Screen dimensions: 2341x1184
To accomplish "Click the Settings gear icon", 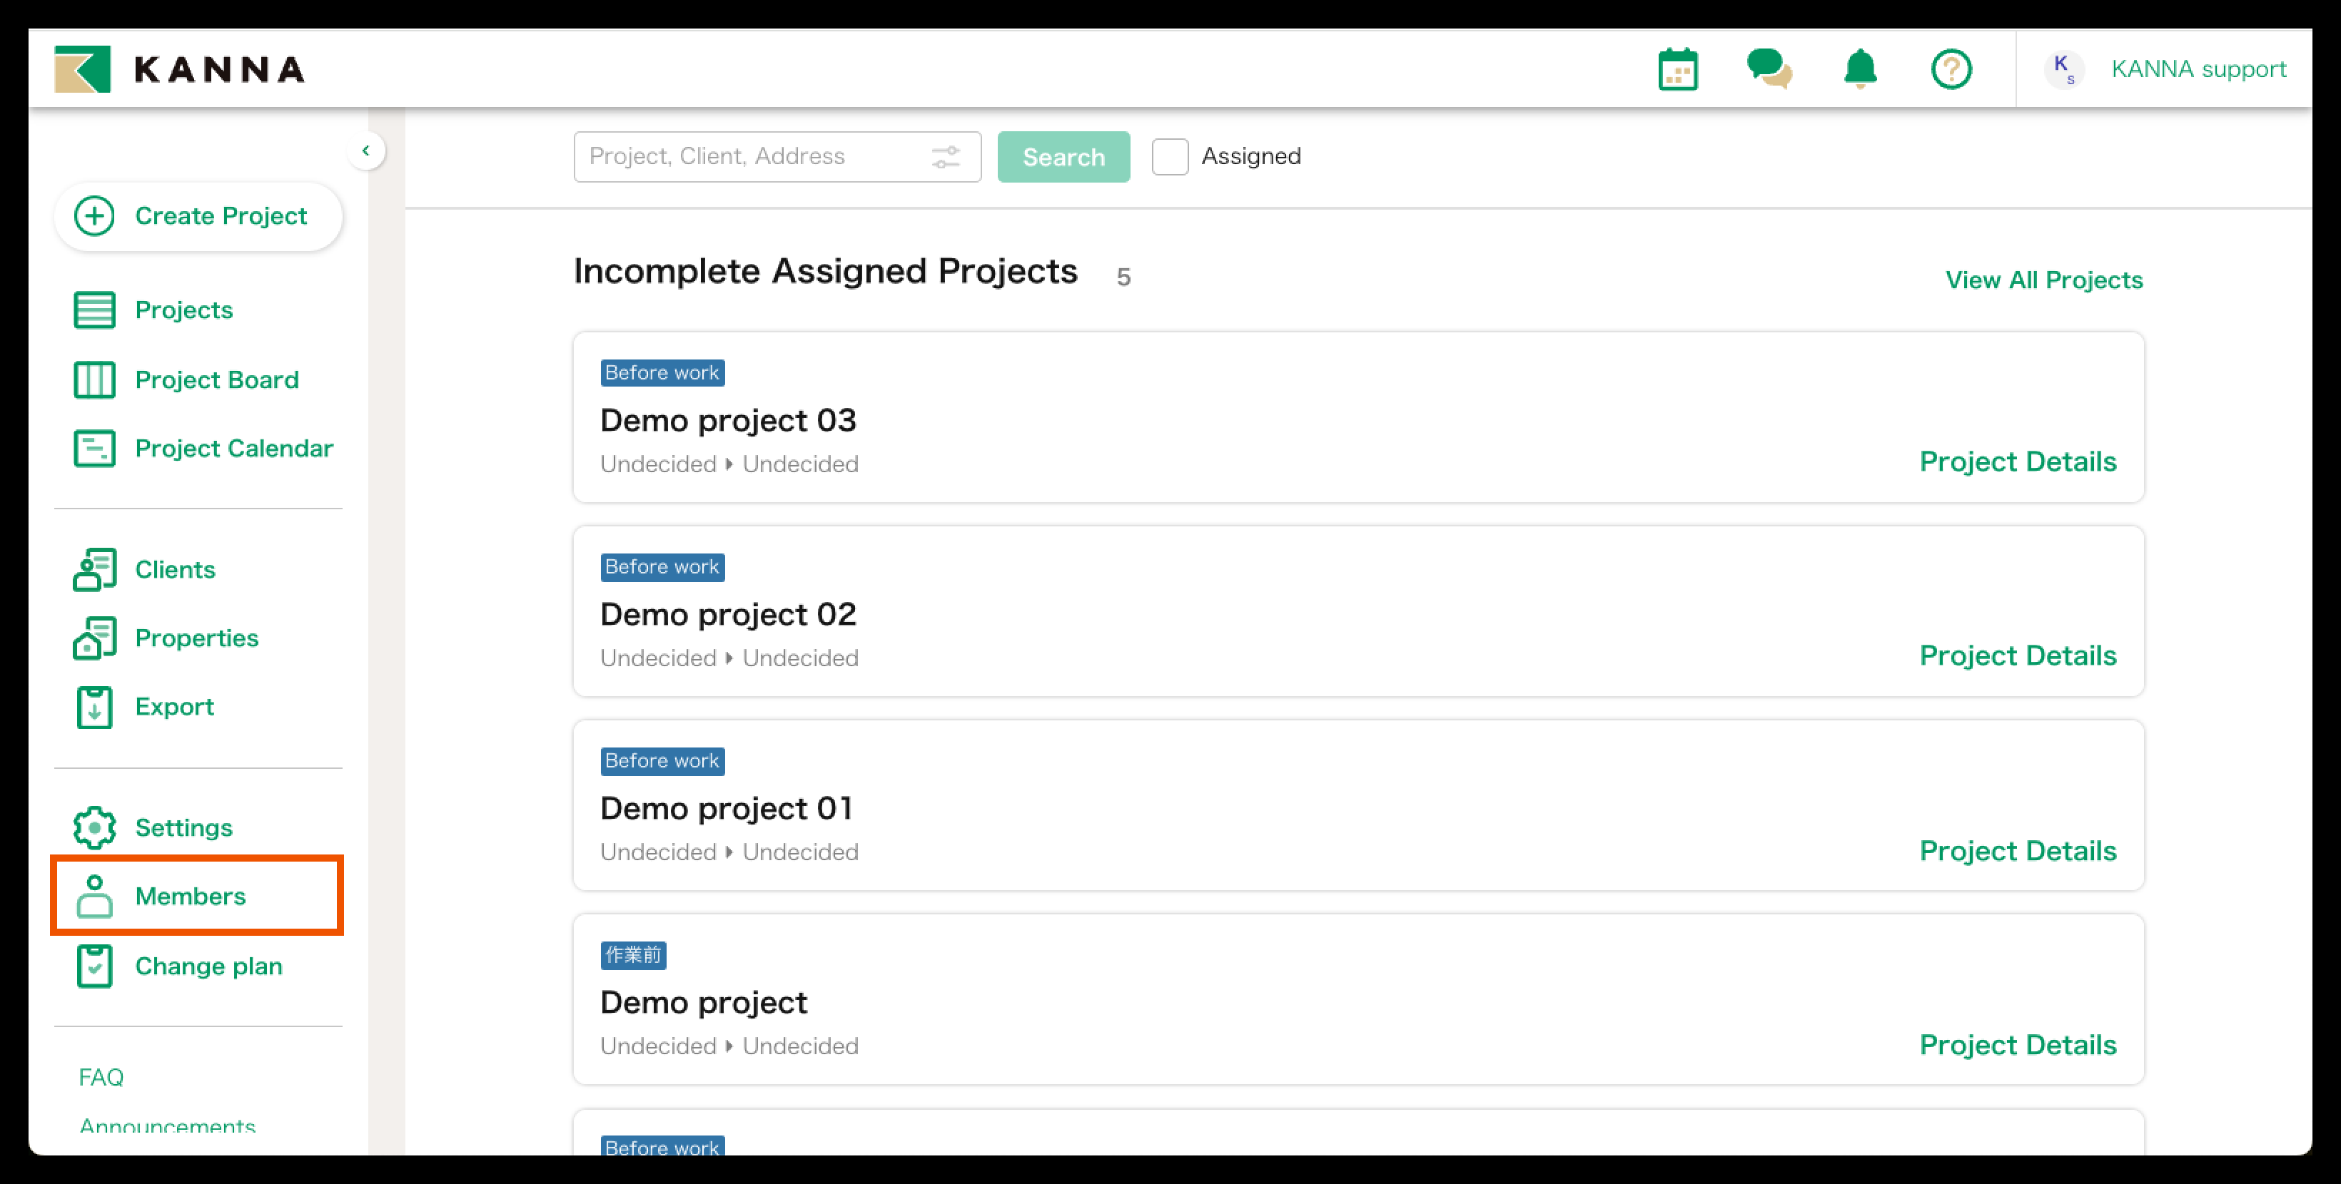I will click(94, 827).
